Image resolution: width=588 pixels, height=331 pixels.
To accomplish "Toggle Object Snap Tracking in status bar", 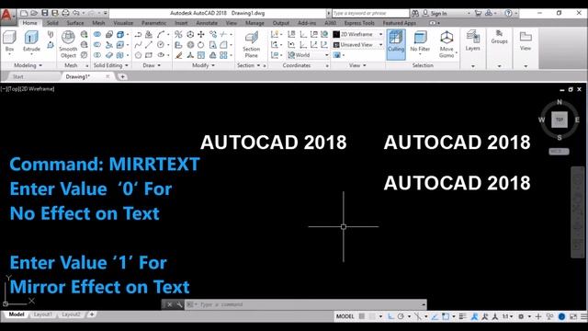I will [x=435, y=316].
